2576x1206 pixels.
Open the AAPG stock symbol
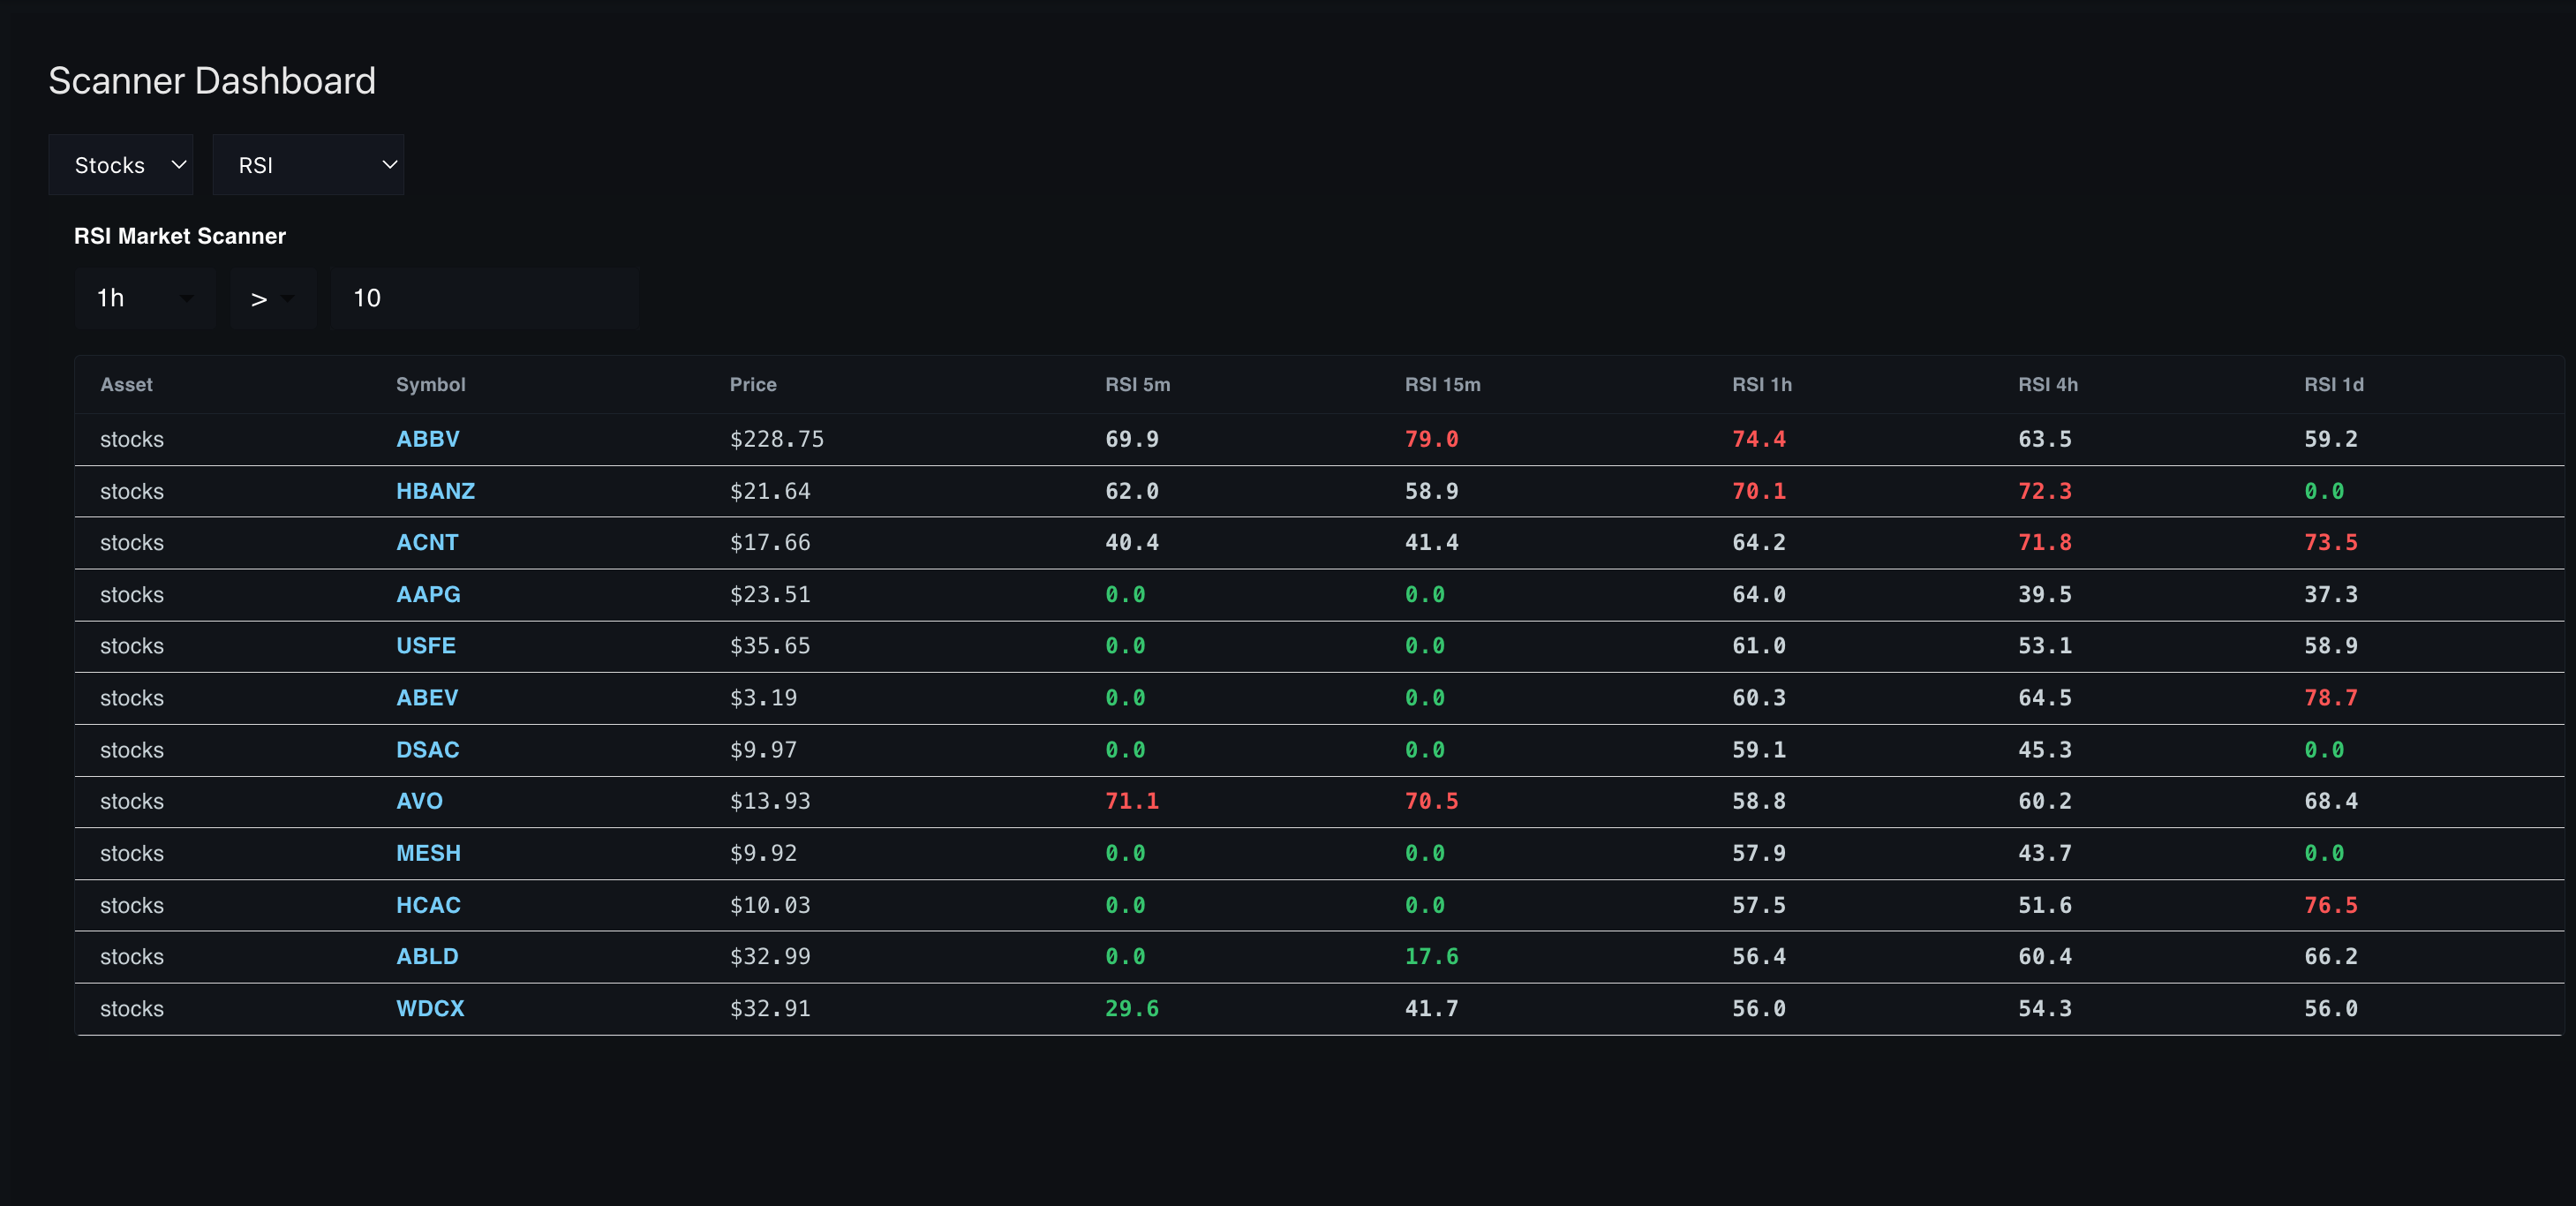pos(428,594)
